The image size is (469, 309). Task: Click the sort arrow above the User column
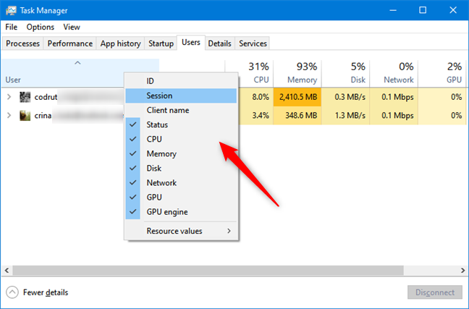(77, 63)
